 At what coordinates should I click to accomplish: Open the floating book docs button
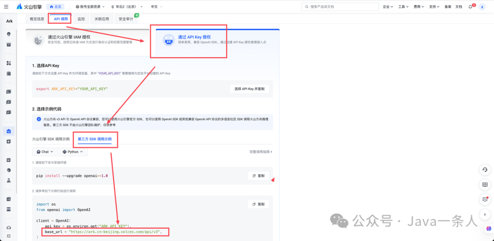[485, 185]
